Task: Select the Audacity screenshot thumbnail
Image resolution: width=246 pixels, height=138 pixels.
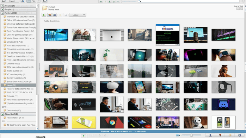Action: (167, 35)
